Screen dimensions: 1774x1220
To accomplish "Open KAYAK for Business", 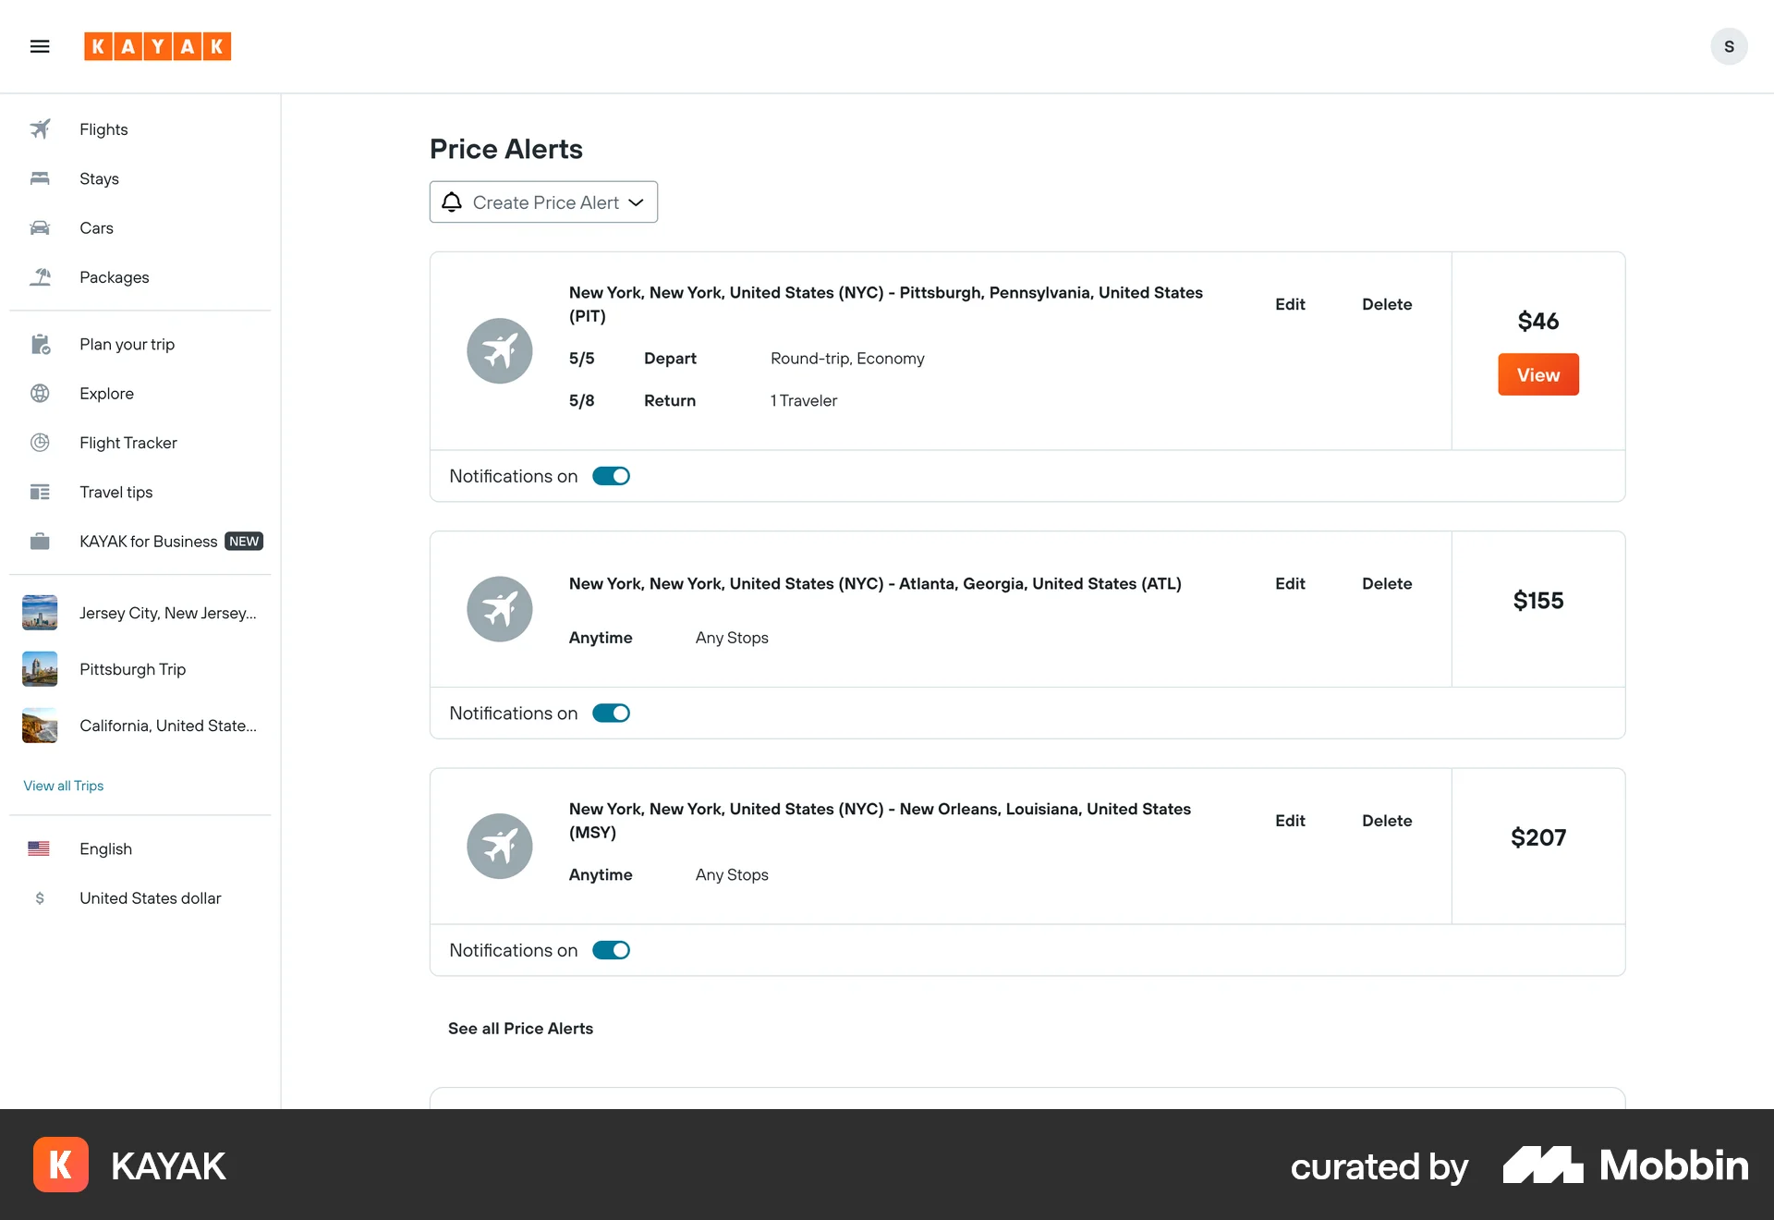I will (147, 541).
